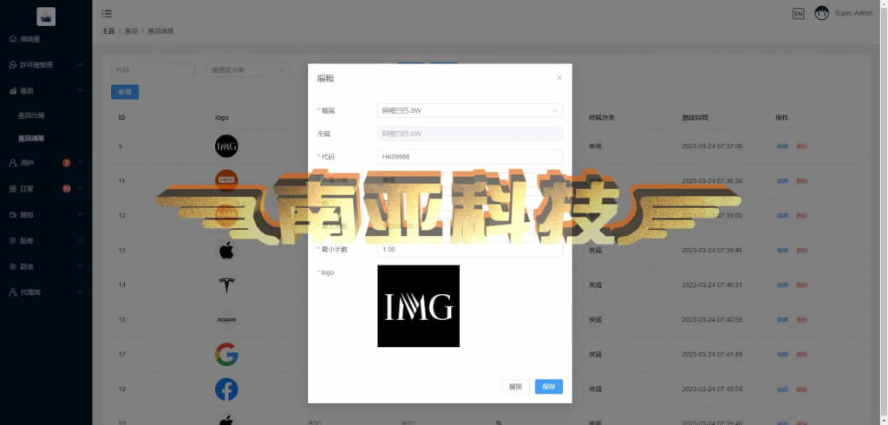This screenshot has height=425, width=888.
Task: Click 主頁 in the breadcrumb
Action: (108, 31)
